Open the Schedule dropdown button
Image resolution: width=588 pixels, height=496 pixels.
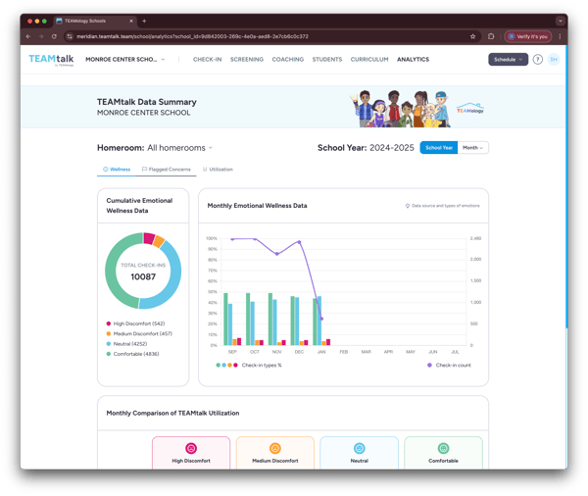pos(508,59)
